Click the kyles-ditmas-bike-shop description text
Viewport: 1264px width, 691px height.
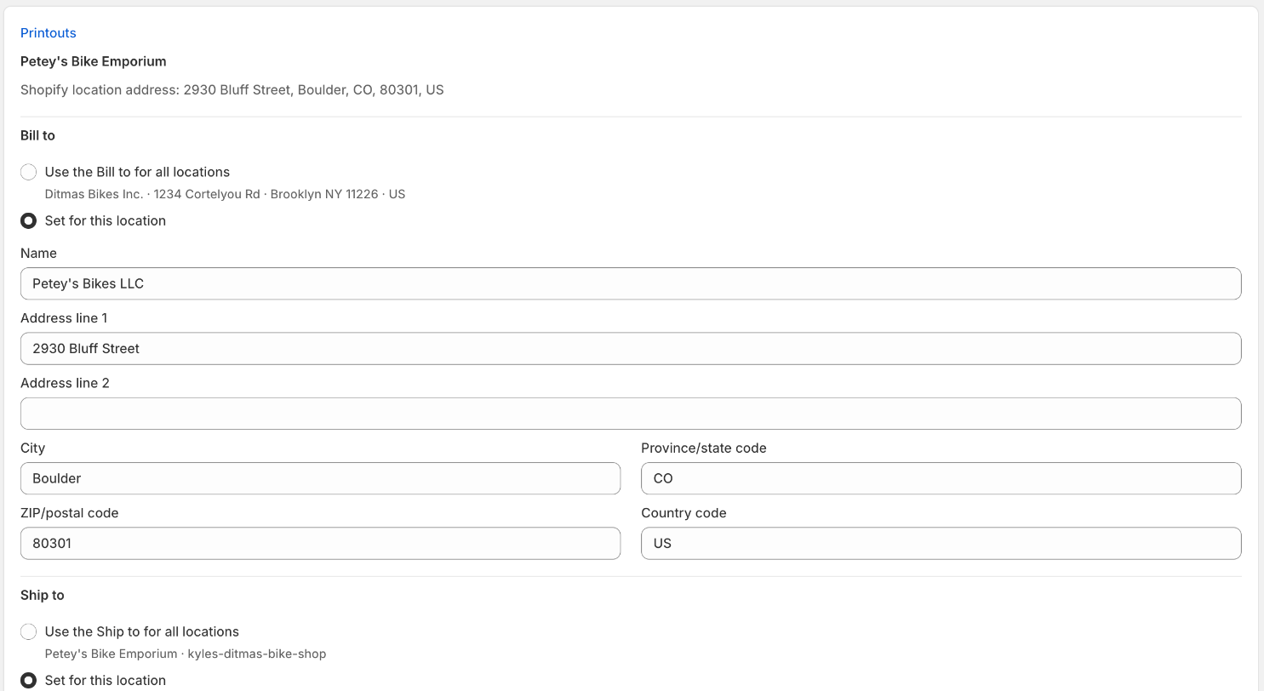[186, 654]
